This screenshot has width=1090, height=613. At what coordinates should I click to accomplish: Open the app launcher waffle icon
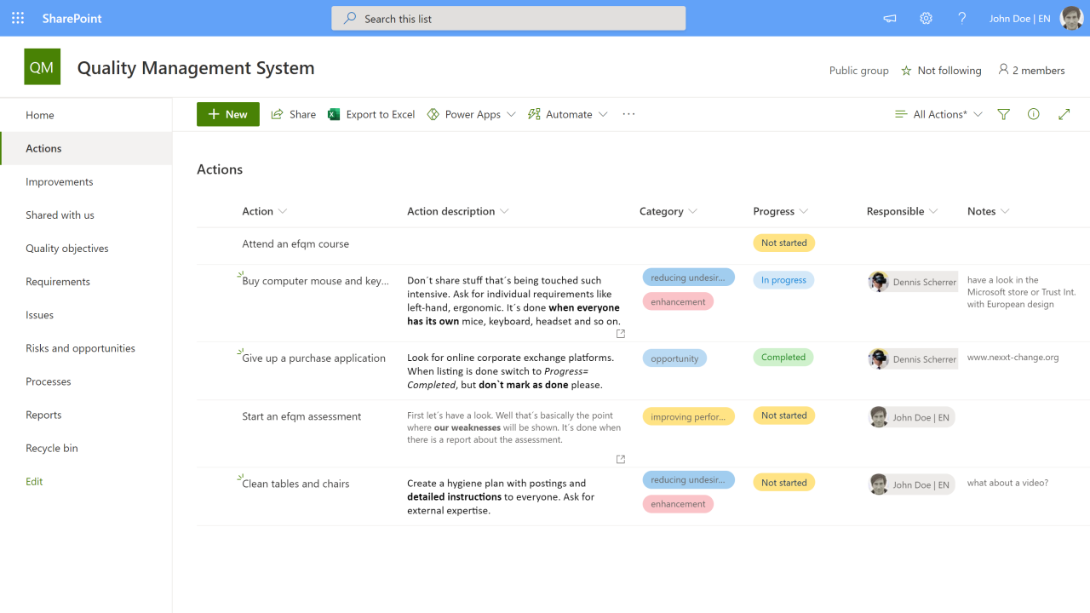(x=18, y=18)
